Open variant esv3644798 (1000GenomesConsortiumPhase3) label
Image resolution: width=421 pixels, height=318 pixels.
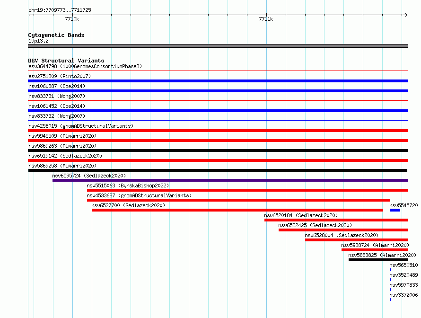click(x=85, y=66)
